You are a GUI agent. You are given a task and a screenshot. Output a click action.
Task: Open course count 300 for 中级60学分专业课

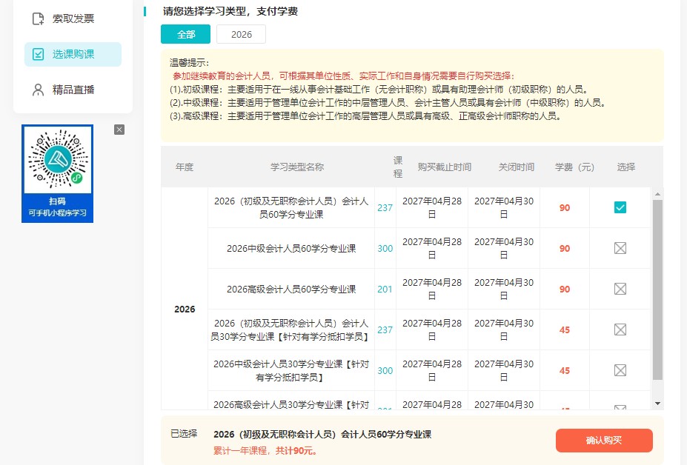point(385,249)
